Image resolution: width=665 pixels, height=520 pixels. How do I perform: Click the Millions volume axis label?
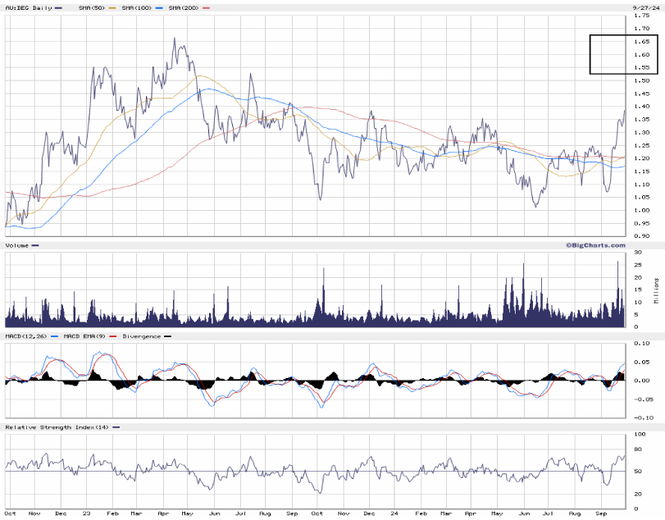coord(655,290)
